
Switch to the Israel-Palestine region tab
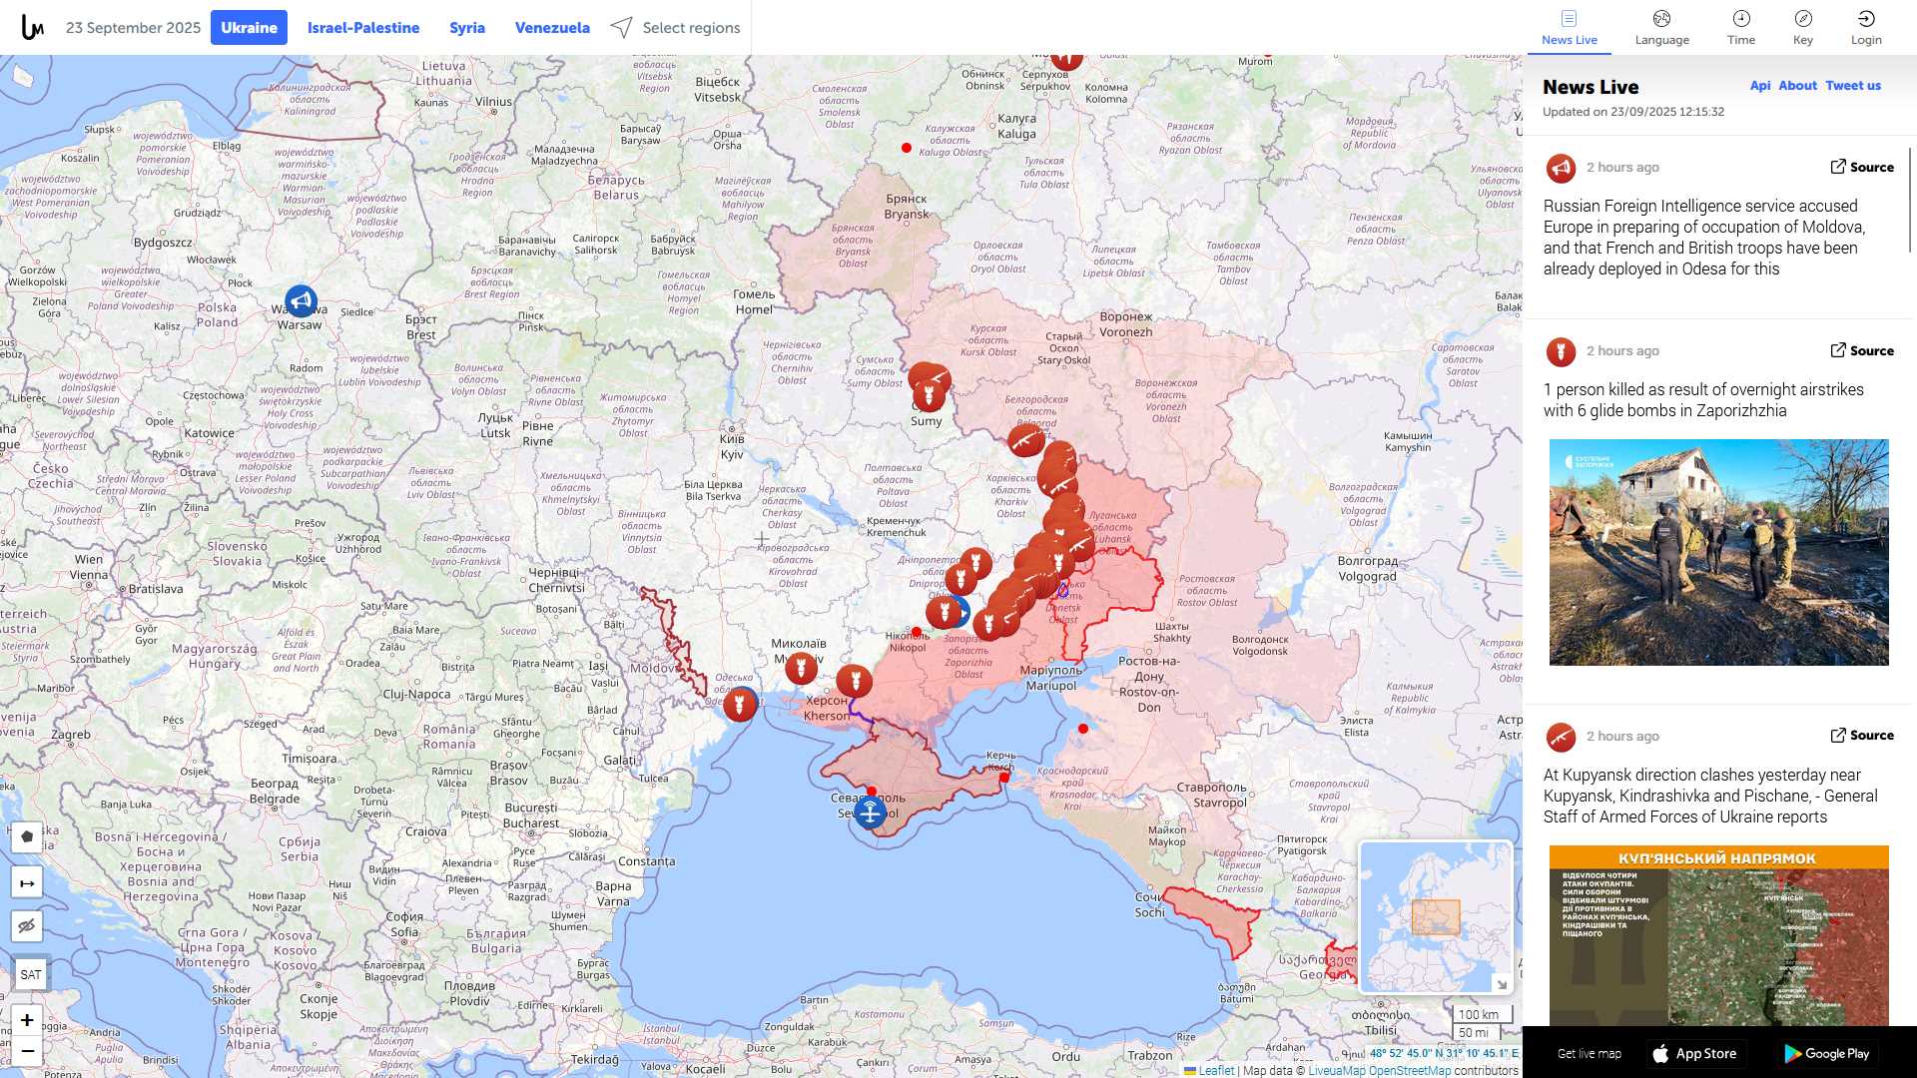point(363,28)
